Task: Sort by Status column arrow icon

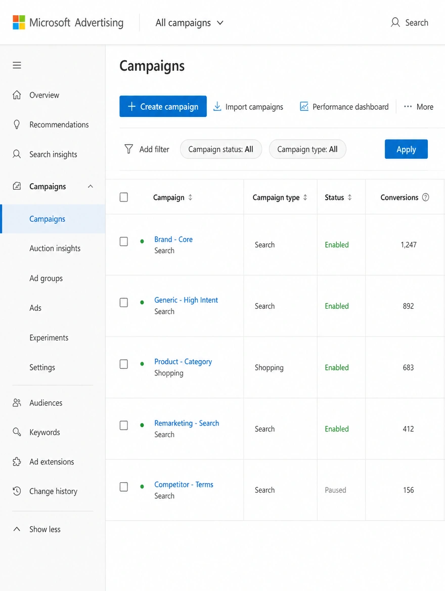Action: (x=349, y=197)
